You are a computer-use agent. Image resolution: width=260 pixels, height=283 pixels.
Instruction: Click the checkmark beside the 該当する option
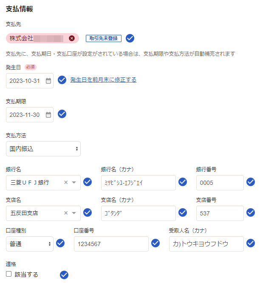(x=64, y=275)
